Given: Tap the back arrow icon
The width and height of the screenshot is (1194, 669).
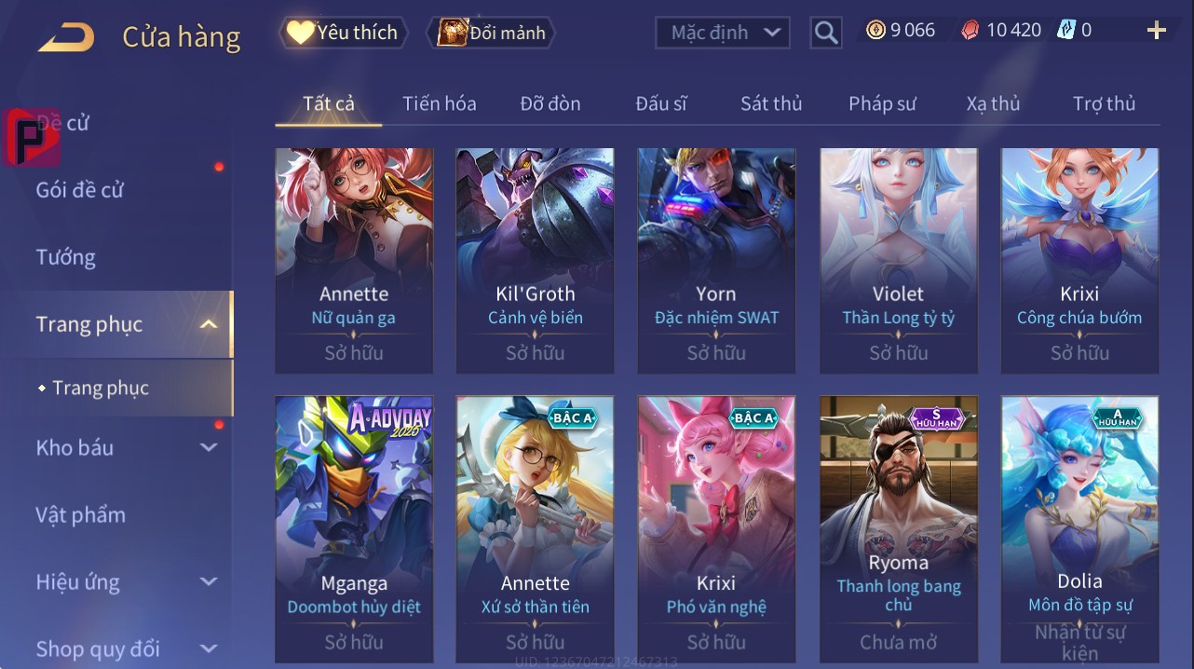Looking at the screenshot, I should [x=66, y=38].
